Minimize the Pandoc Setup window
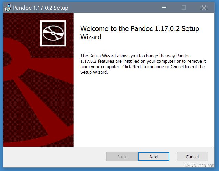The height and width of the screenshot is (171, 219). click(164, 8)
